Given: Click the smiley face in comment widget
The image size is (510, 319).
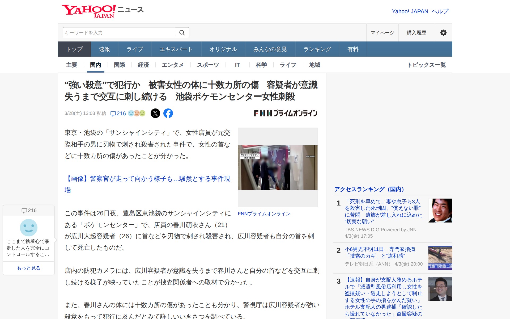Looking at the screenshot, I should click(x=29, y=228).
